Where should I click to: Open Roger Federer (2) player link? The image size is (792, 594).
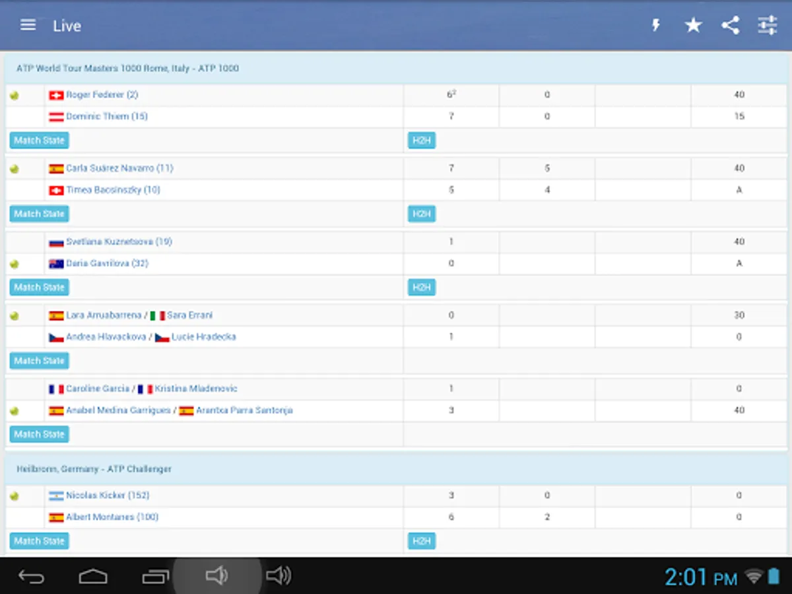coord(102,95)
